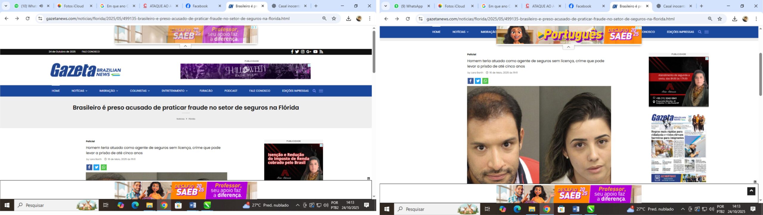Open the FURACÃO menu item
The width and height of the screenshot is (763, 215).
coord(206,91)
